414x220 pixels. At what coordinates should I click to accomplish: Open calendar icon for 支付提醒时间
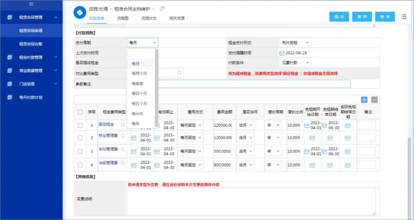[x=282, y=53]
